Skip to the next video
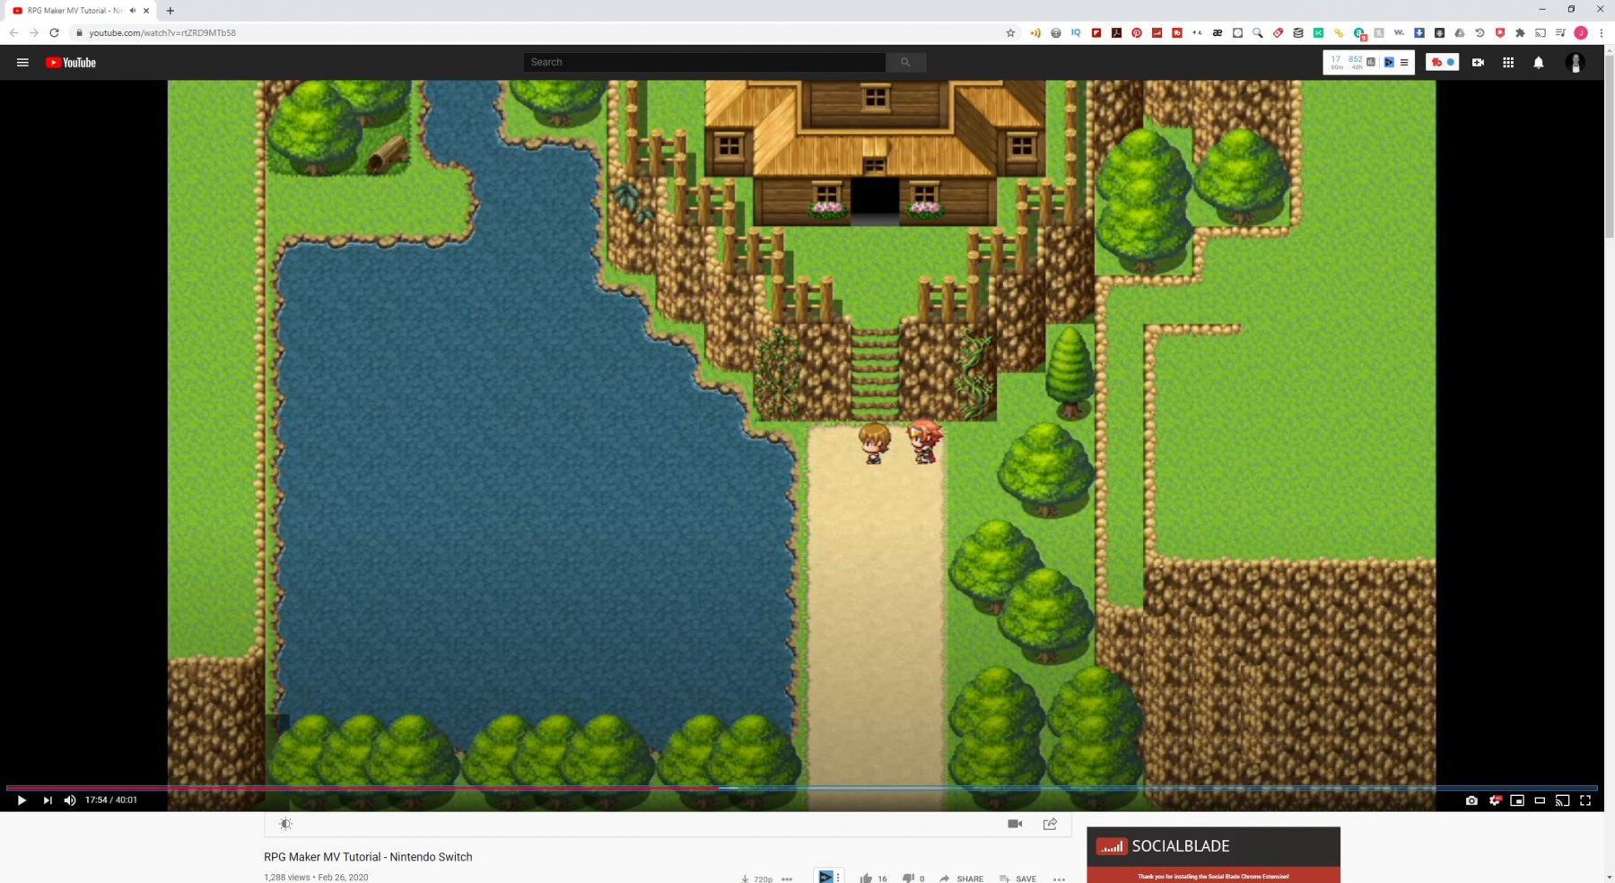 (48, 800)
